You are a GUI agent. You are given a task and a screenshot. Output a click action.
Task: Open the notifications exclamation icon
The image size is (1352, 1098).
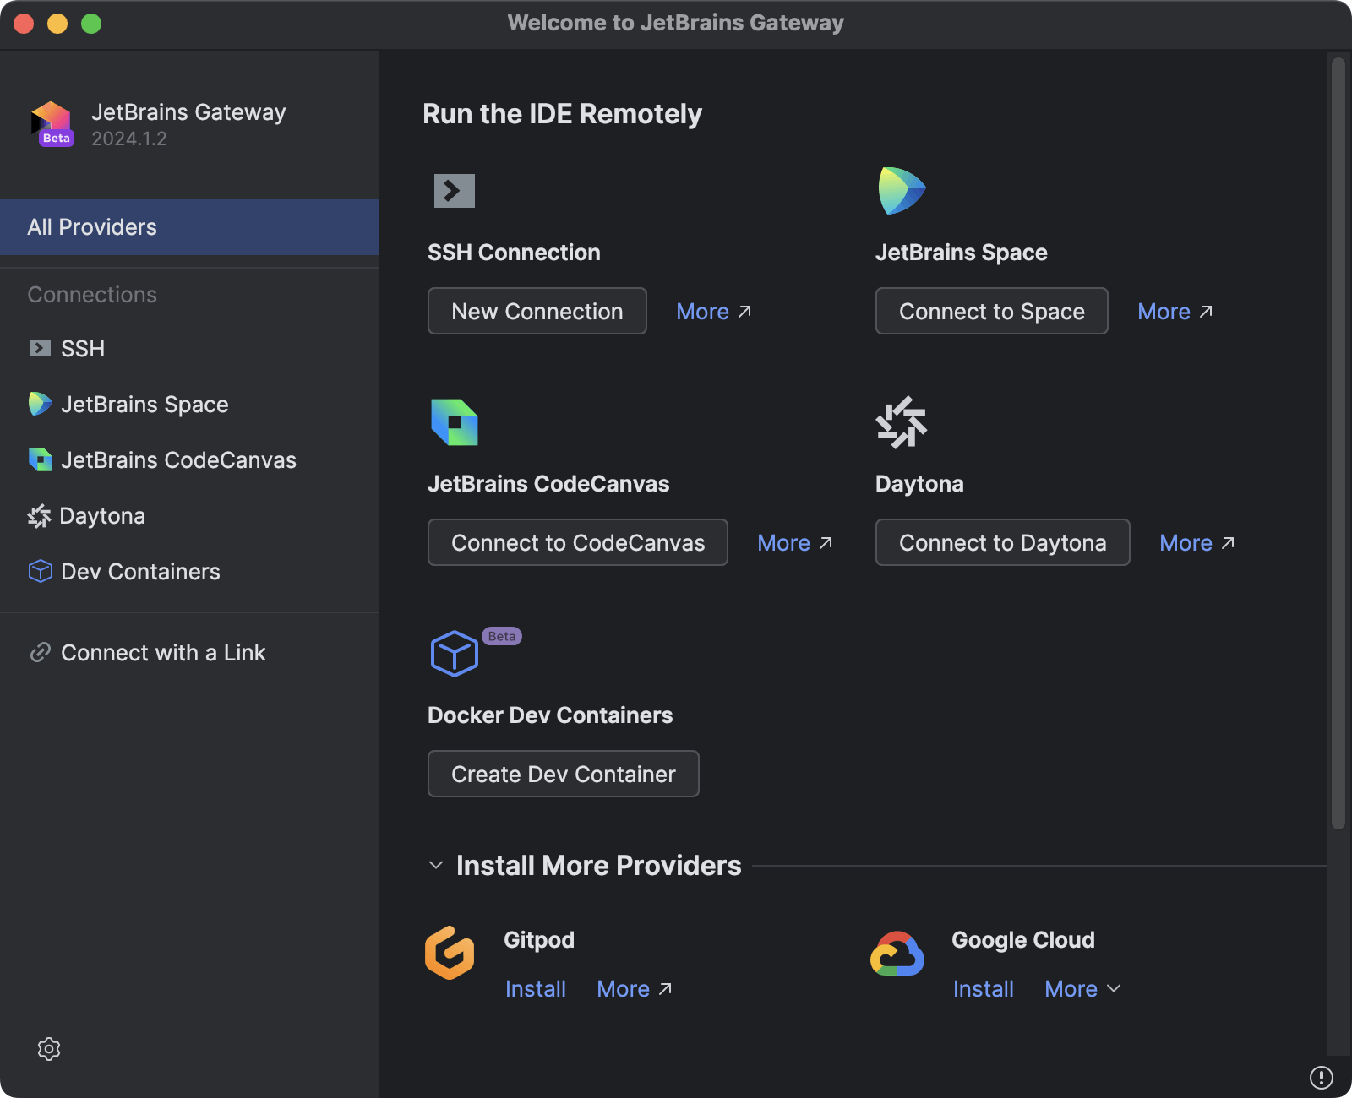coord(1322,1078)
